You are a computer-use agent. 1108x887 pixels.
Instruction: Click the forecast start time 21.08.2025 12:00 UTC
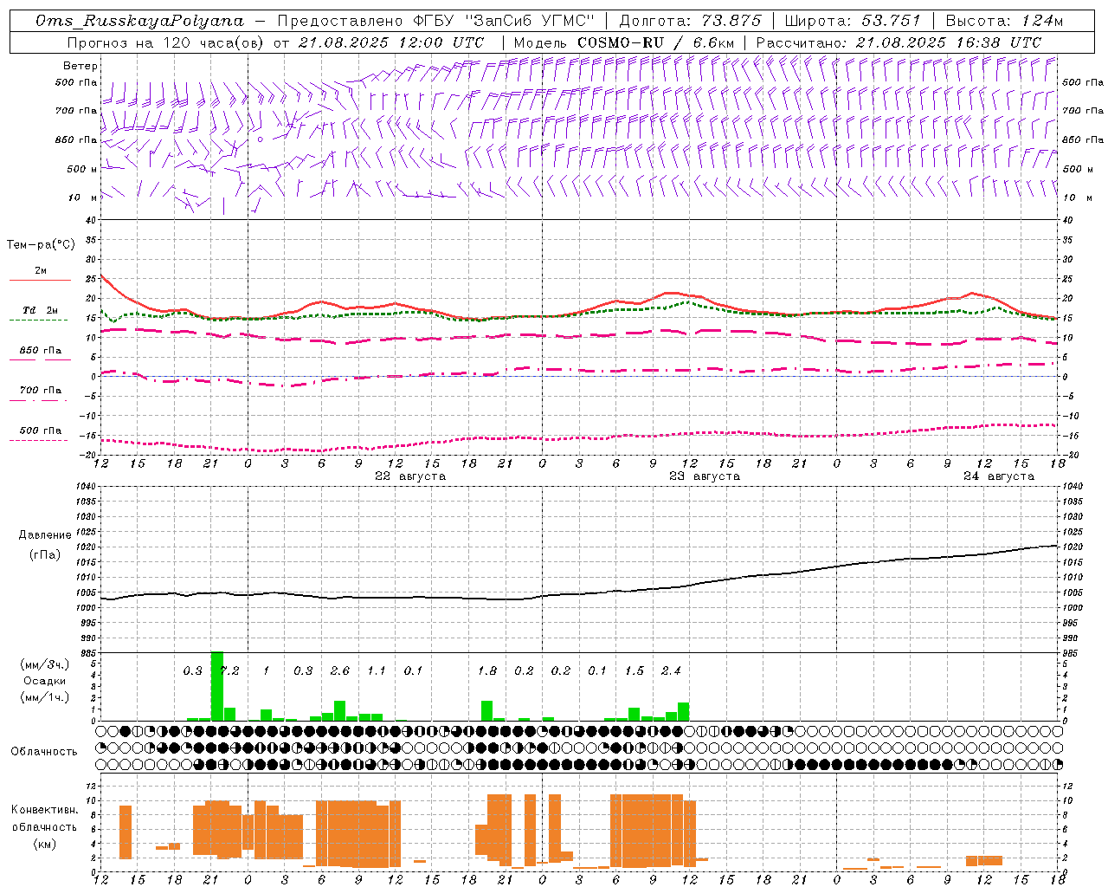[x=391, y=42]
